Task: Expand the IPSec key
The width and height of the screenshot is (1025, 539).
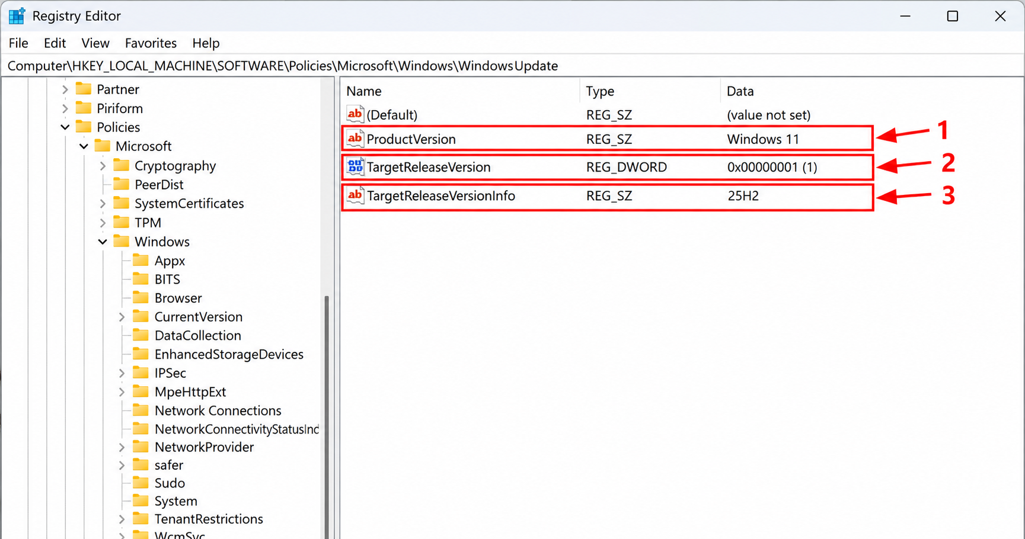Action: (x=122, y=373)
